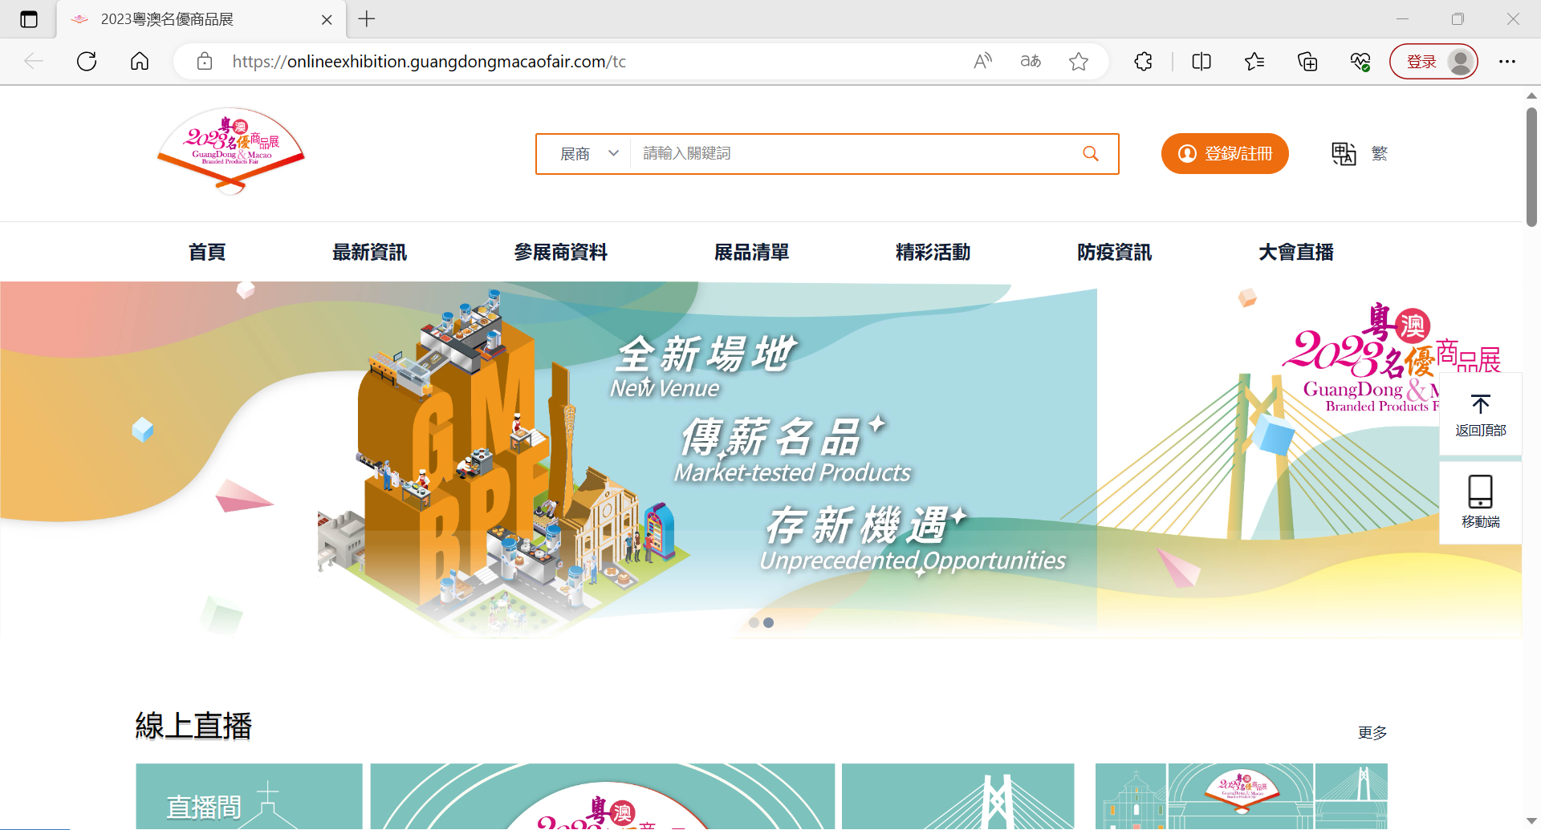Open the browser home page icon
This screenshot has height=830, width=1541.
[x=140, y=62]
